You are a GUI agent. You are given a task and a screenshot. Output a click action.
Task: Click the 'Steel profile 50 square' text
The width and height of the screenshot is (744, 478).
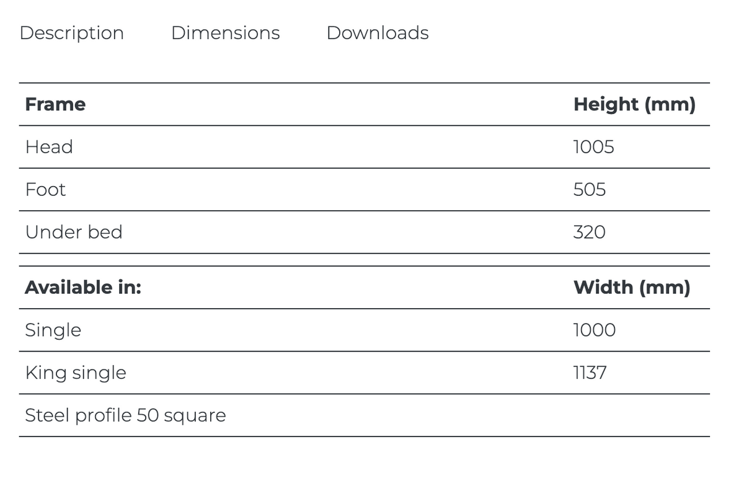point(125,415)
